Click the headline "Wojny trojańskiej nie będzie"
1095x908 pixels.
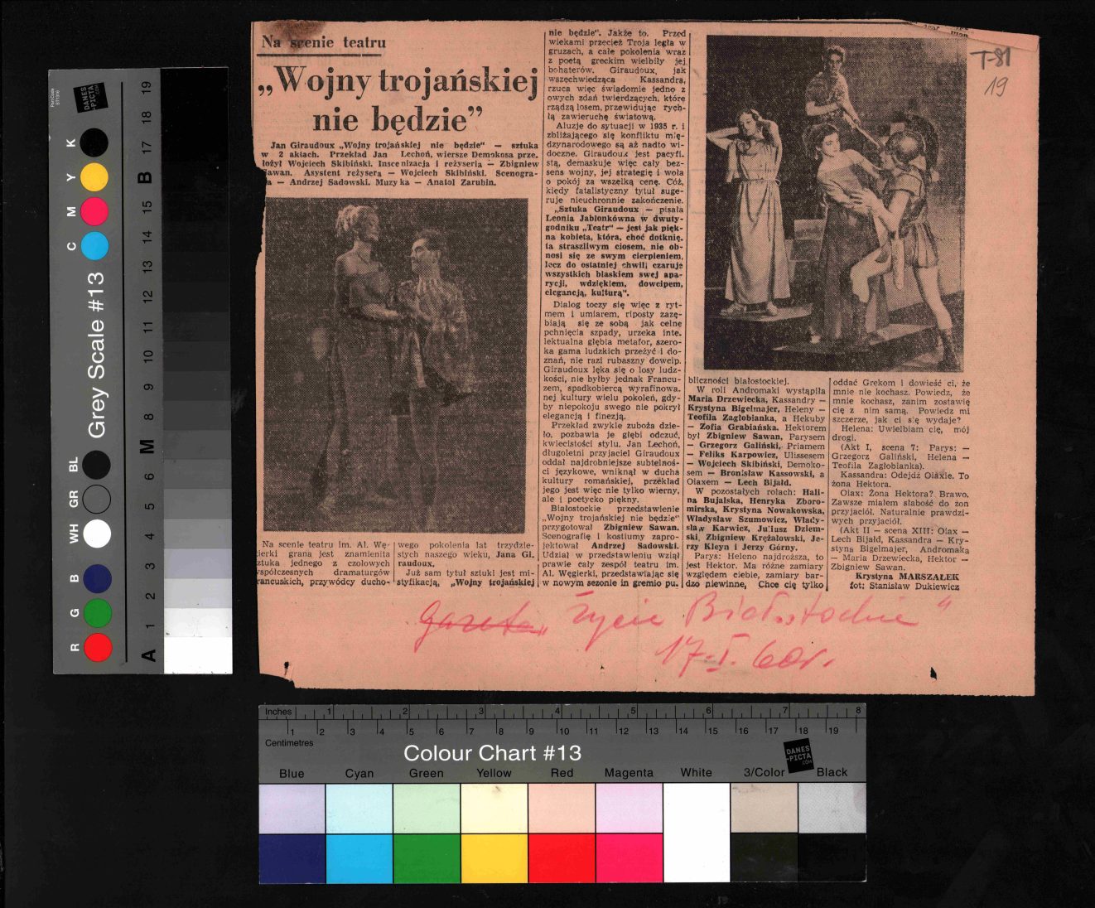point(398,99)
